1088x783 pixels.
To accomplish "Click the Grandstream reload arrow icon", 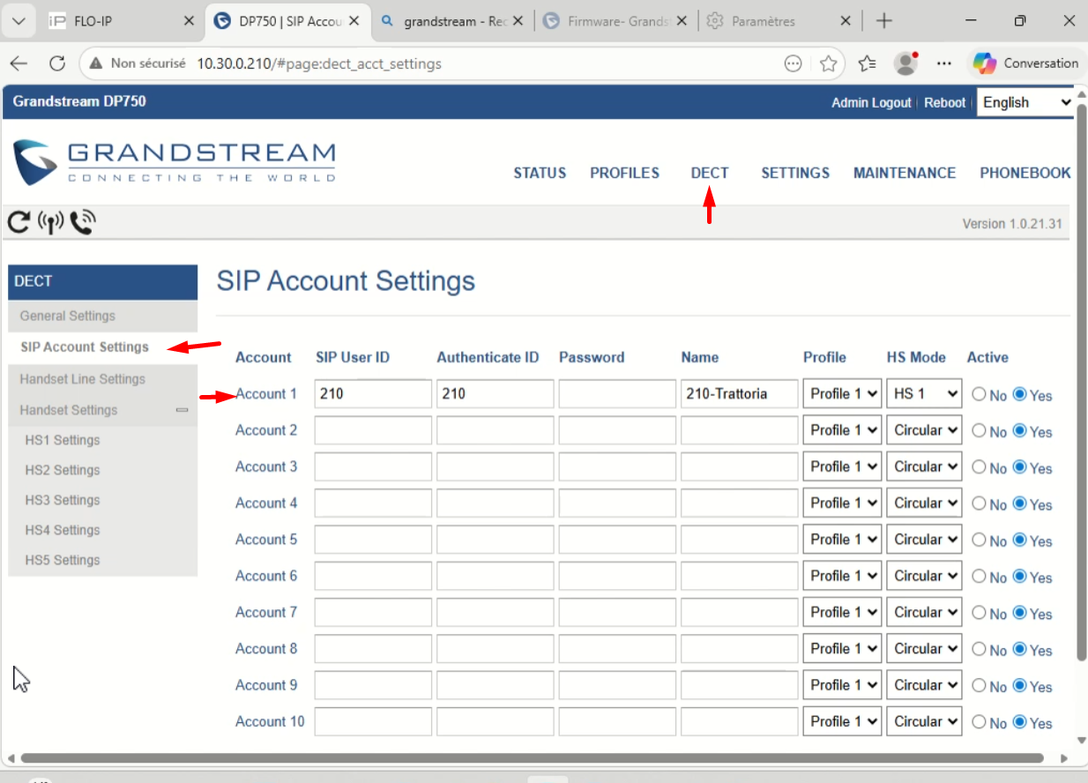I will [x=19, y=223].
